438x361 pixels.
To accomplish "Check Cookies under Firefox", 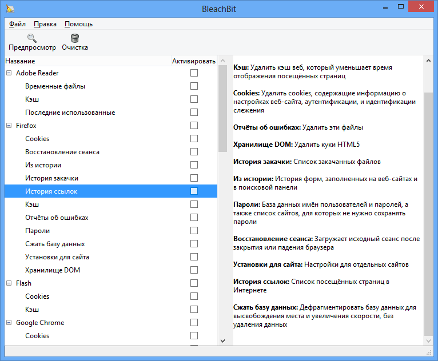I will click(x=194, y=139).
